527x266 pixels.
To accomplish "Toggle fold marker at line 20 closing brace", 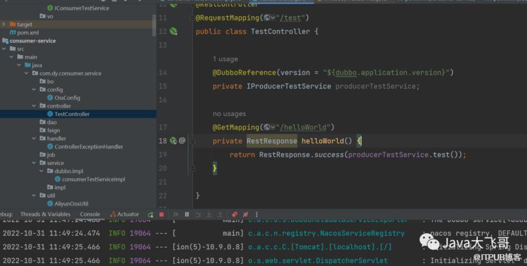I will coord(192,168).
